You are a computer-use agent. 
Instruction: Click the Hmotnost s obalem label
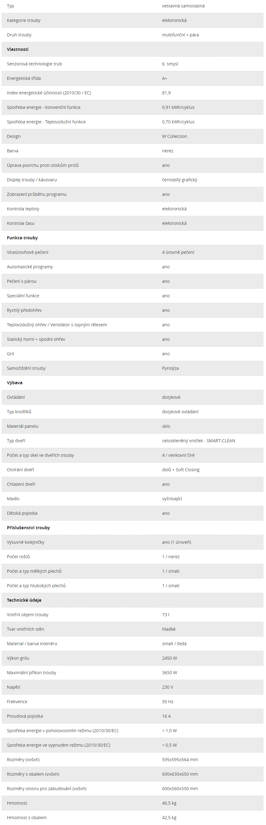point(27,818)
